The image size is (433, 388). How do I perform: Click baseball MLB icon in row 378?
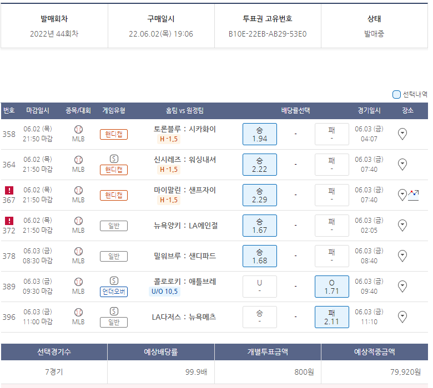point(78,251)
